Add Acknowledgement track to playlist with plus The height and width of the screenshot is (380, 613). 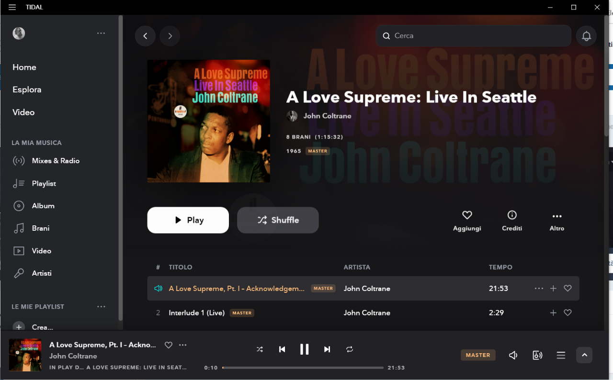[553, 289]
